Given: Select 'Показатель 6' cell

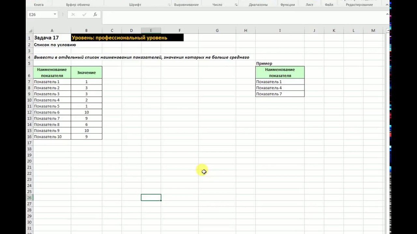Looking at the screenshot, I should point(52,112).
